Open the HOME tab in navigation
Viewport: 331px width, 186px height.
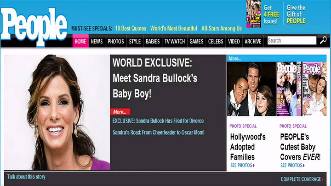pos(80,41)
